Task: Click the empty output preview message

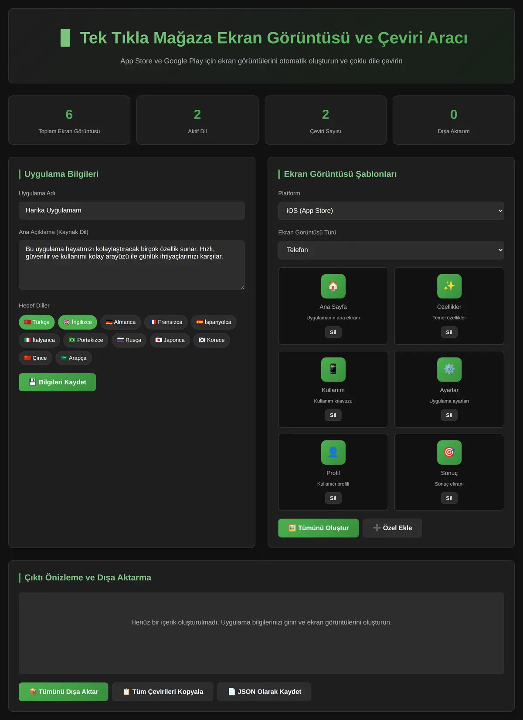Action: click(x=261, y=622)
